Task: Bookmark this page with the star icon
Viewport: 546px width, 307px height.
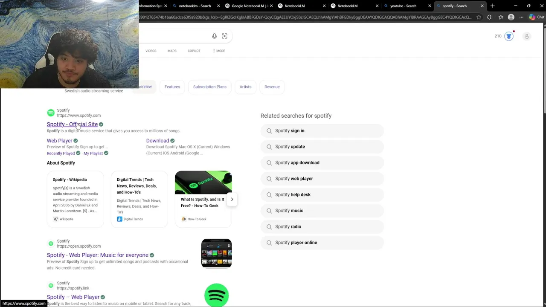Action: pos(479,17)
